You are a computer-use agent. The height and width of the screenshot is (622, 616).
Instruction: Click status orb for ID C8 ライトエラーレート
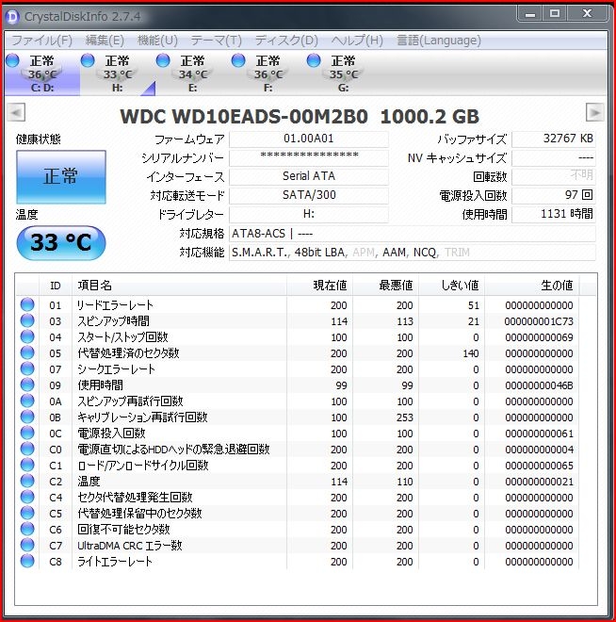(27, 562)
